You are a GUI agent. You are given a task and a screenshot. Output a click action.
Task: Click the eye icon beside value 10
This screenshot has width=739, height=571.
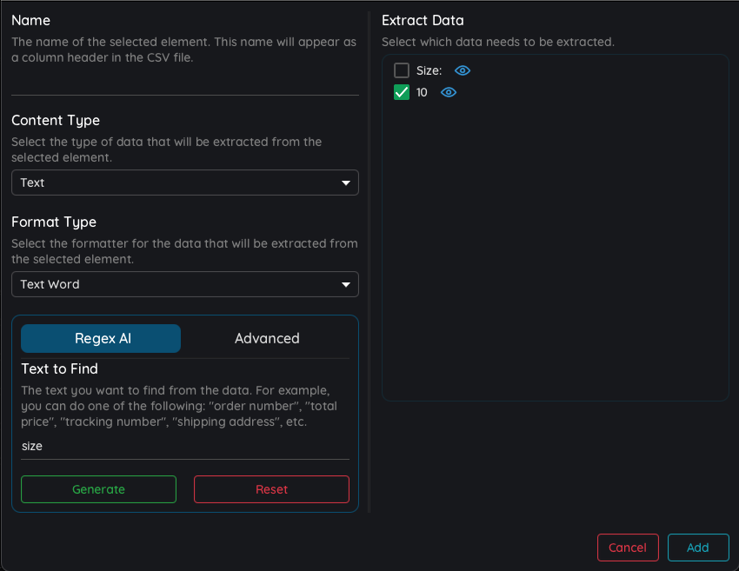coord(449,92)
